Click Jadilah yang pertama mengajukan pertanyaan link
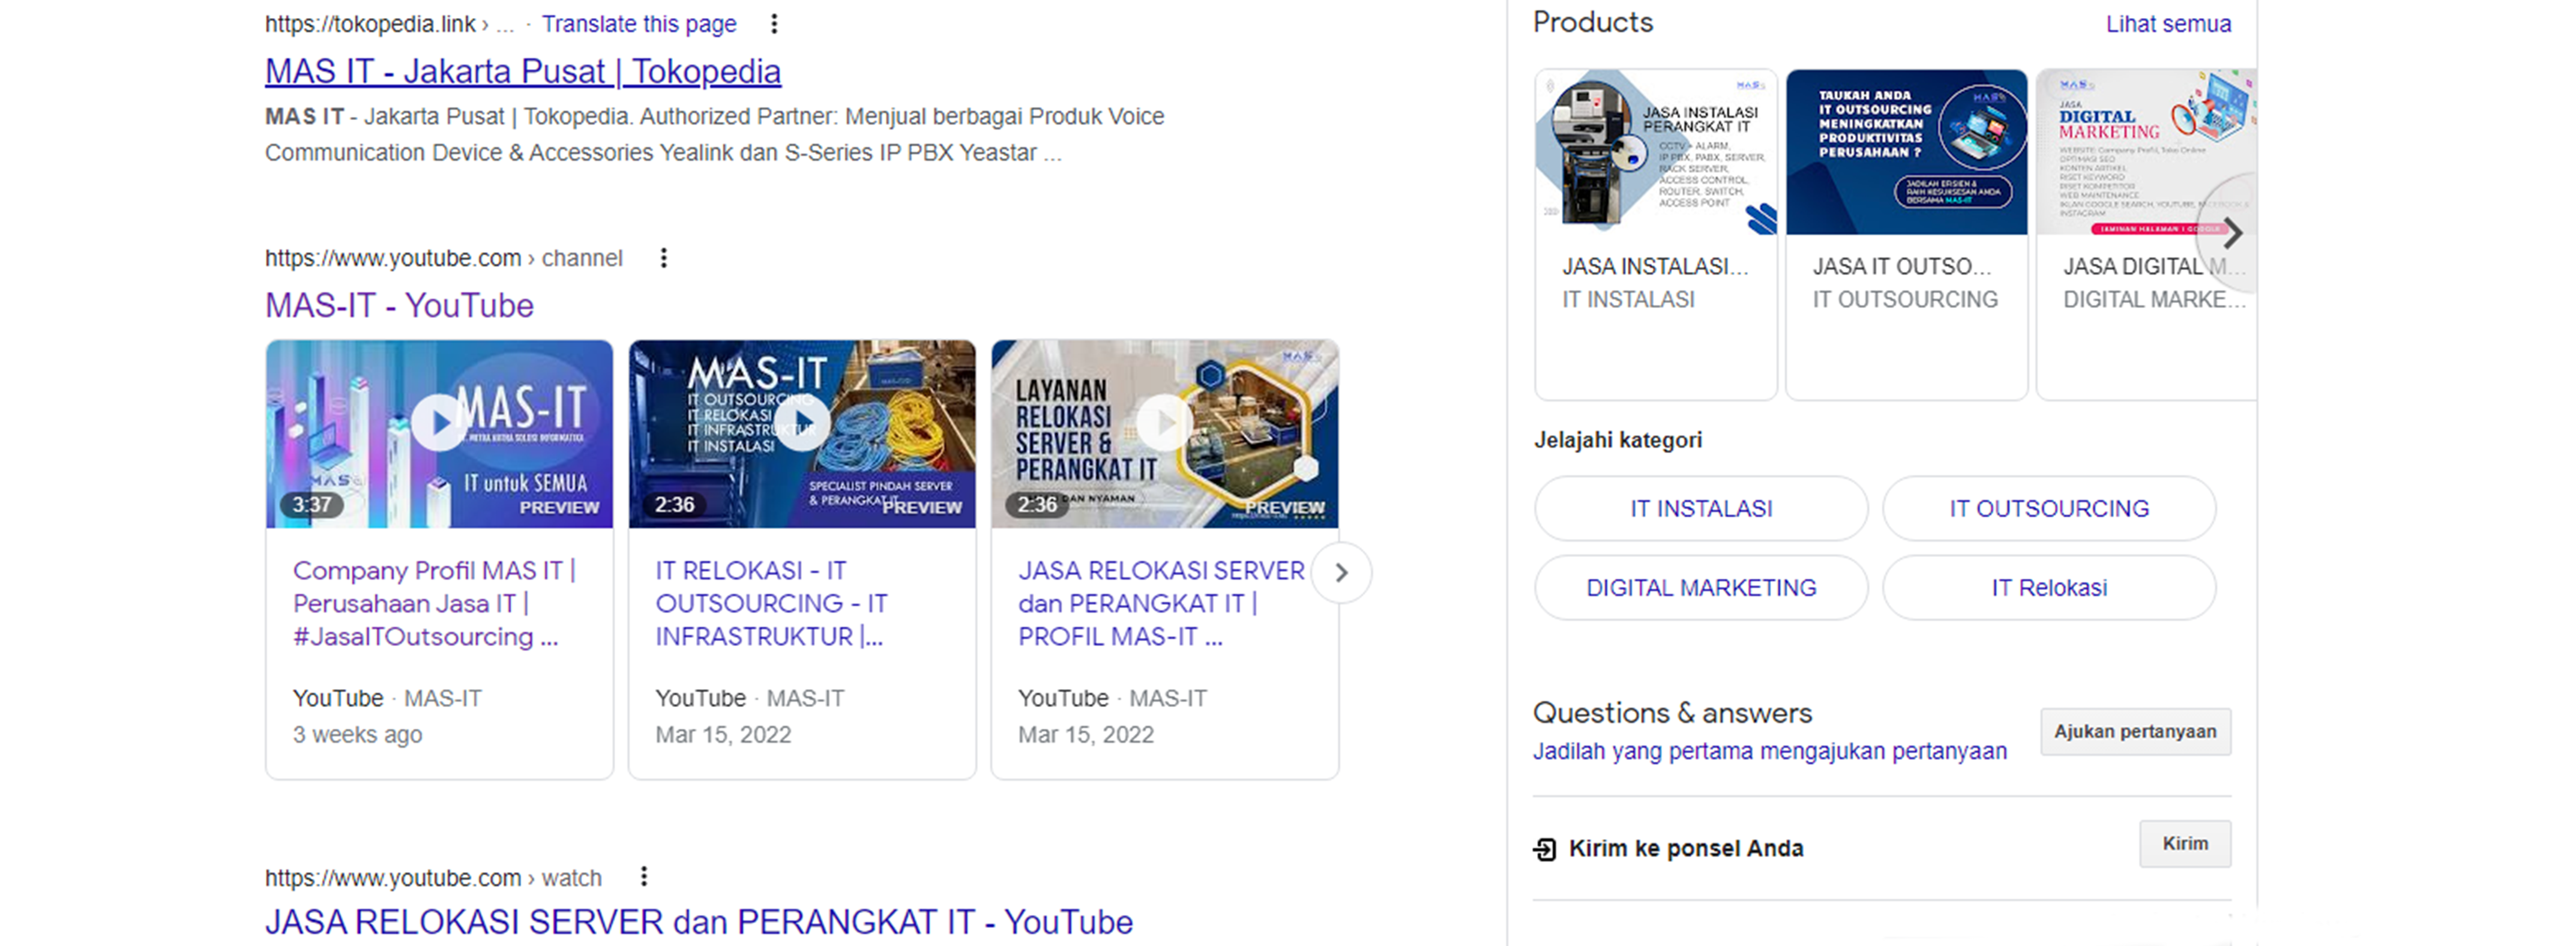2576x946 pixels. point(1769,751)
